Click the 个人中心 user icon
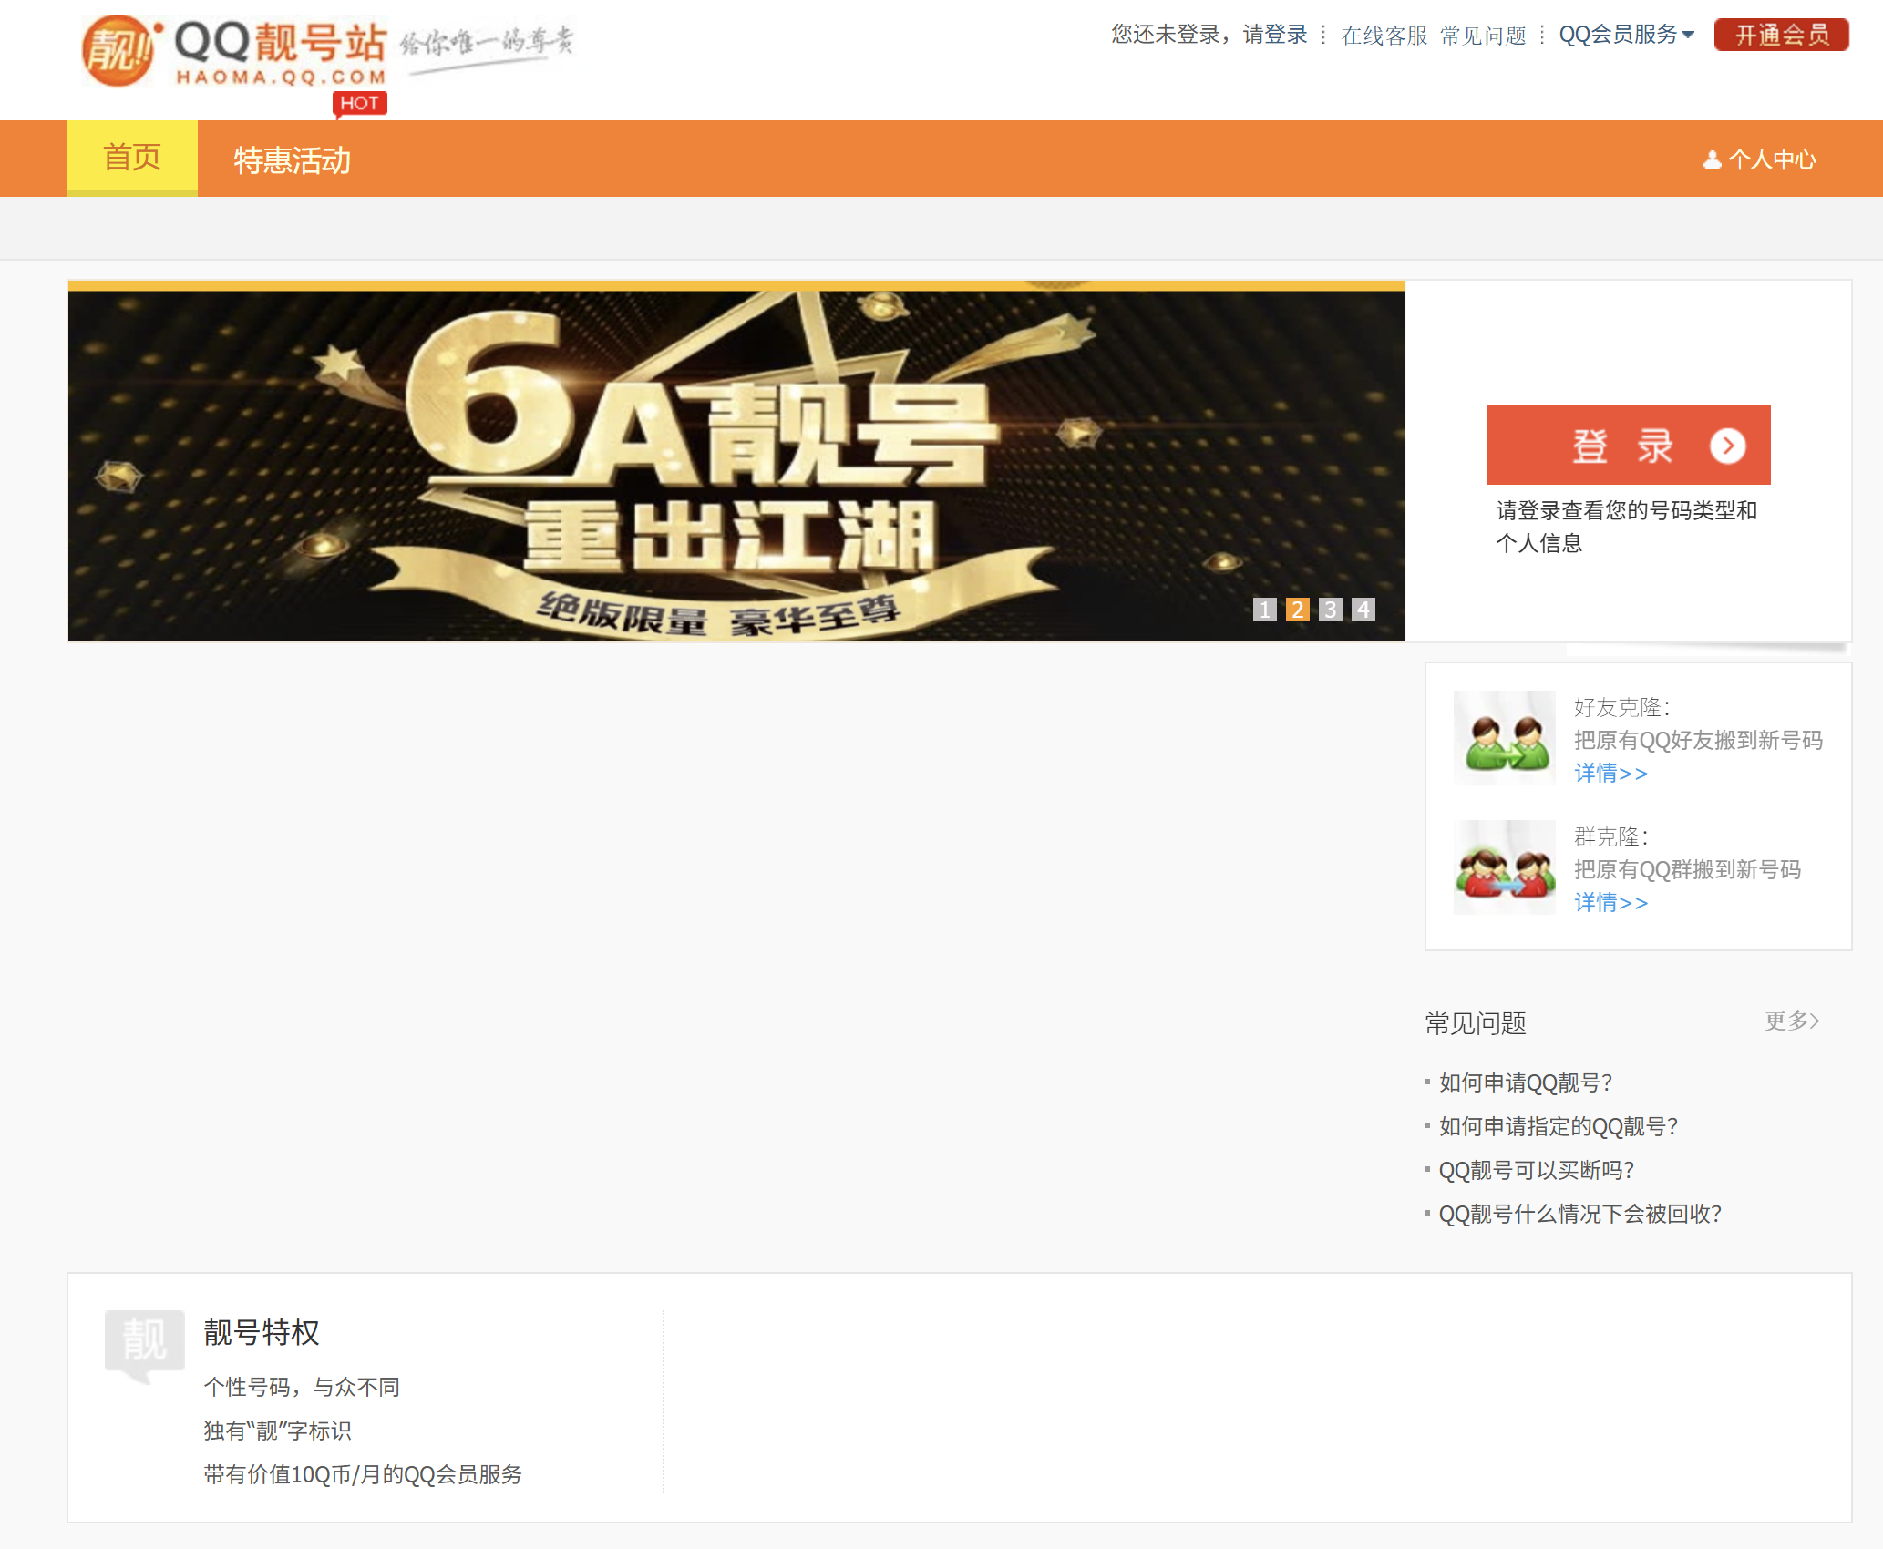Viewport: 1883px width, 1549px height. tap(1712, 160)
